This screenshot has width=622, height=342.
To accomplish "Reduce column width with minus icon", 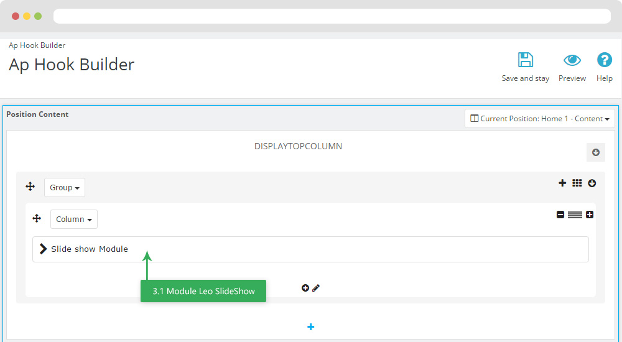I will 560,215.
